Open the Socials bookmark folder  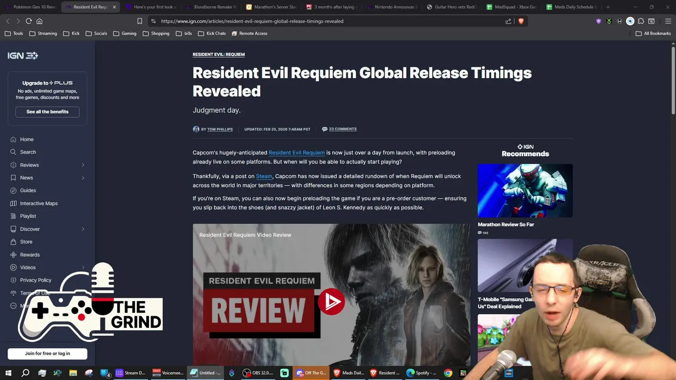point(96,33)
